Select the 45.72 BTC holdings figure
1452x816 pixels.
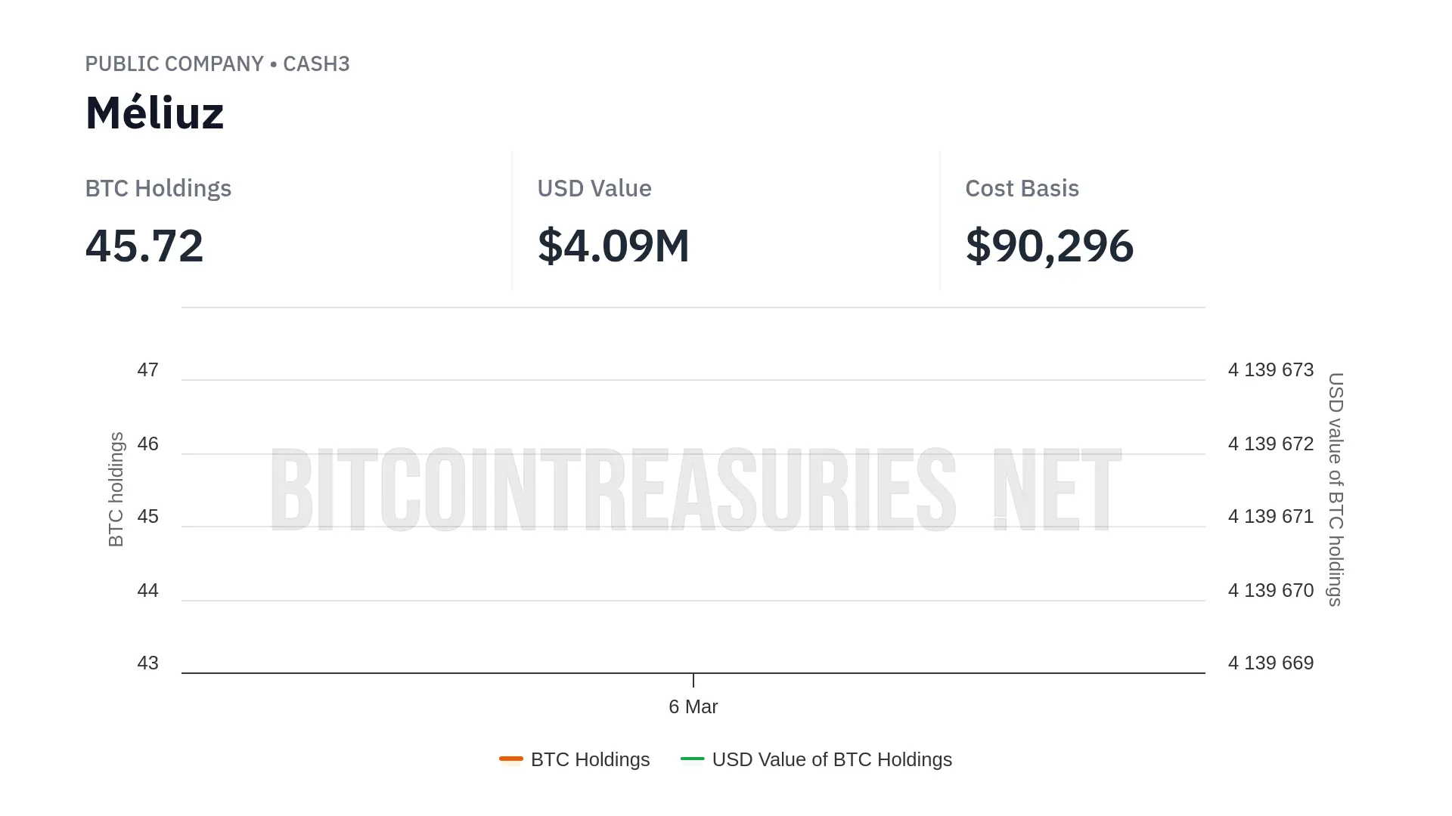[x=144, y=246]
